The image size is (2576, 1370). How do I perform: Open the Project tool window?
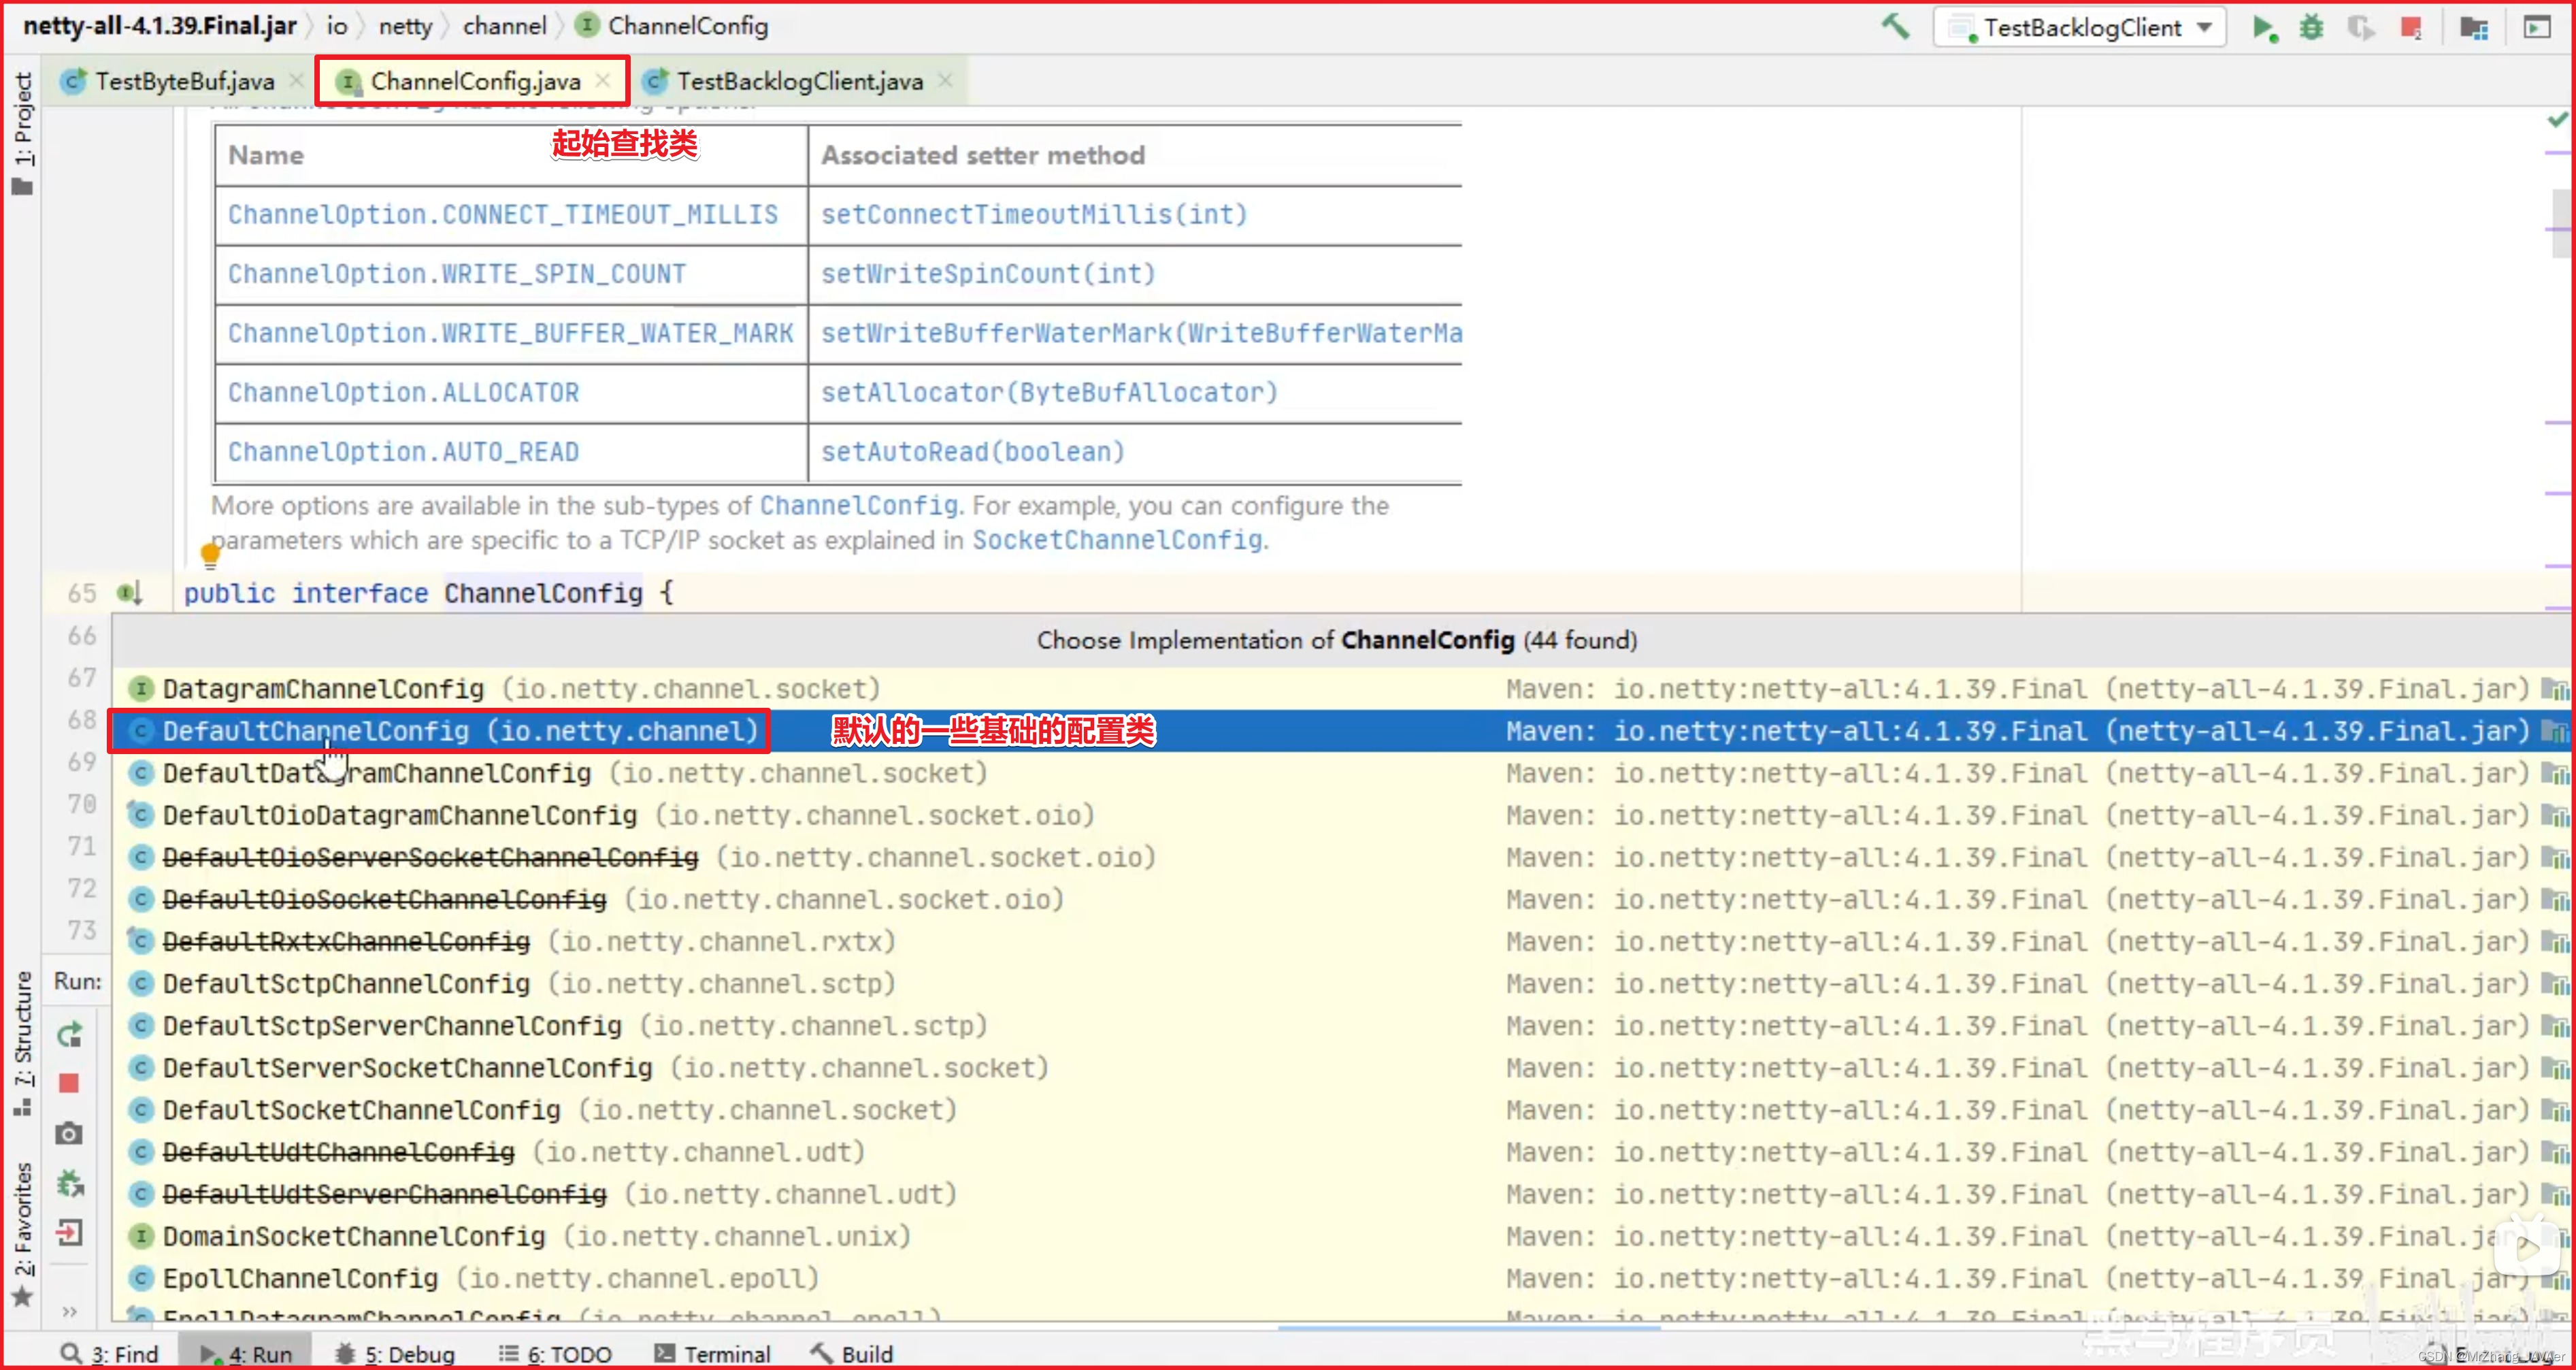click(x=22, y=133)
